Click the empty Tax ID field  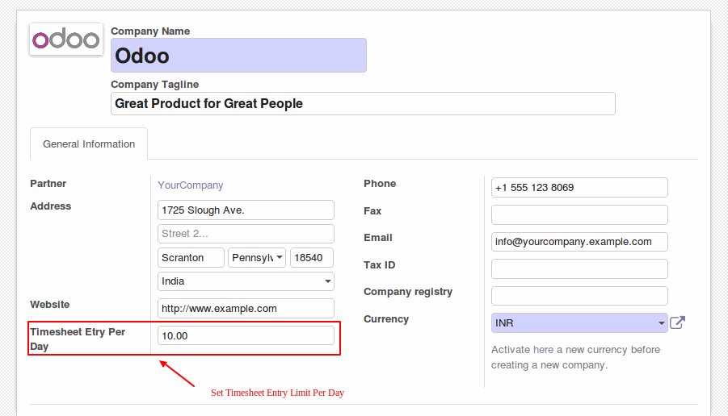[x=579, y=268]
